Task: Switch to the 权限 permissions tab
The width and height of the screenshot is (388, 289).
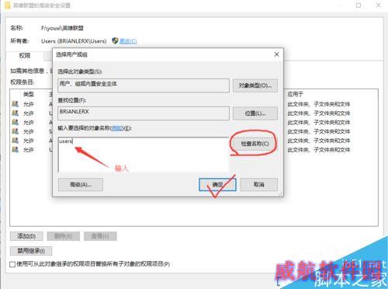Action: click(25, 55)
